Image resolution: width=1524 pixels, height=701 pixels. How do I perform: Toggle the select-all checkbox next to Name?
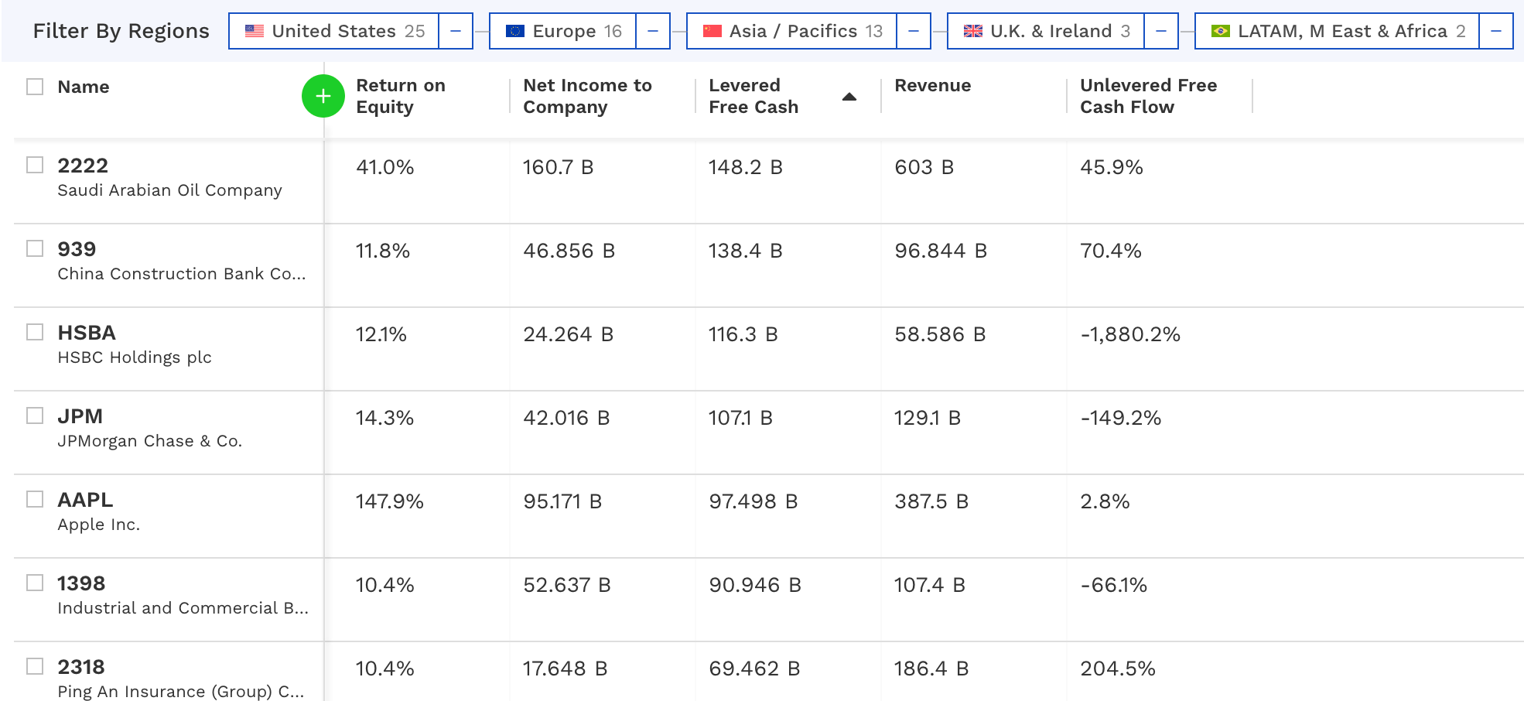(x=35, y=87)
